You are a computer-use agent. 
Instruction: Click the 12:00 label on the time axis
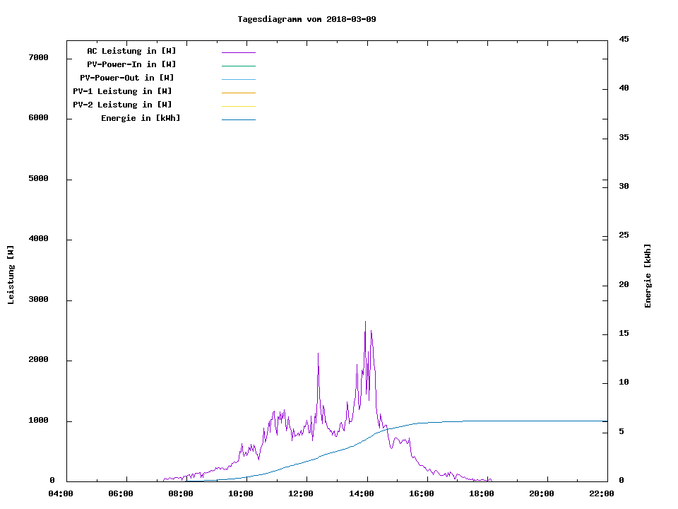[301, 494]
